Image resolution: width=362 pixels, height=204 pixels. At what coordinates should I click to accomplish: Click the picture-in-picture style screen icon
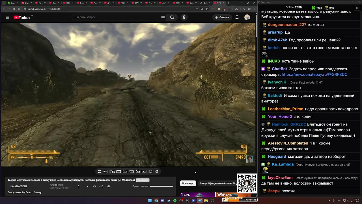tap(125, 171)
